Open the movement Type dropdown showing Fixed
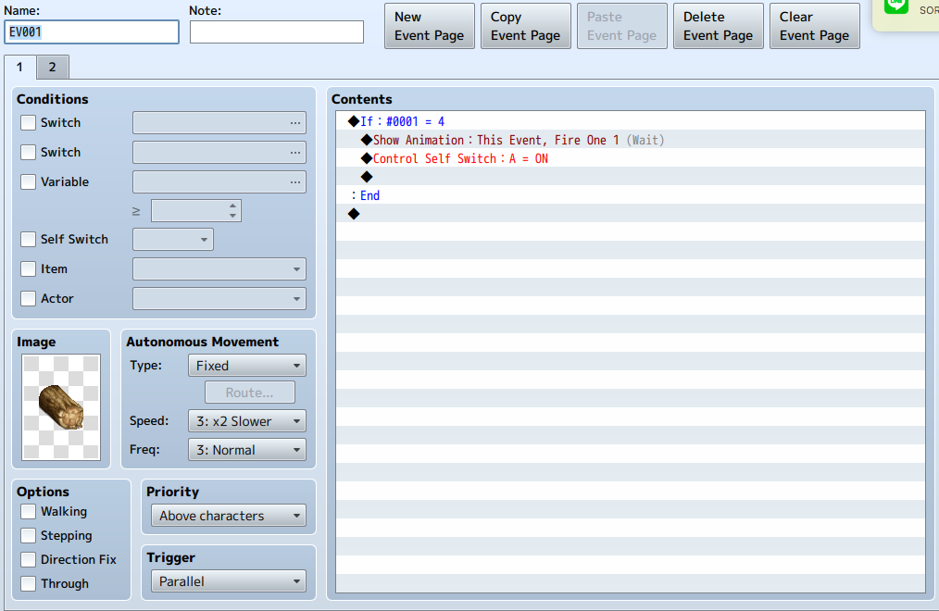 click(x=246, y=366)
